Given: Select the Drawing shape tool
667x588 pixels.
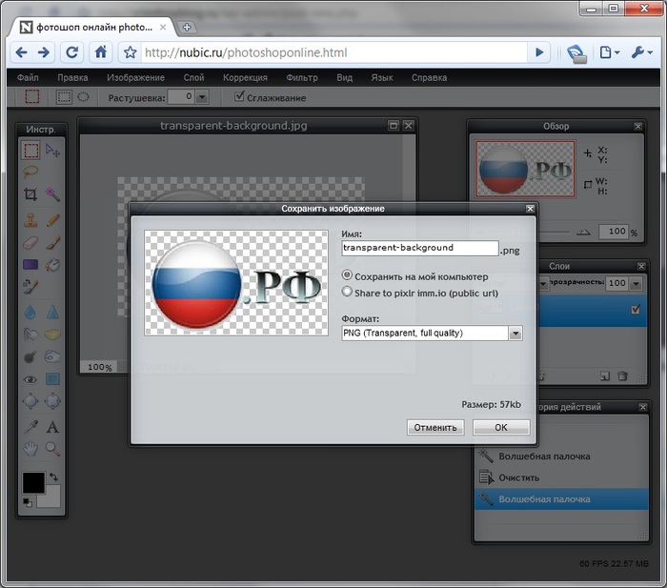Looking at the screenshot, I should [52, 379].
